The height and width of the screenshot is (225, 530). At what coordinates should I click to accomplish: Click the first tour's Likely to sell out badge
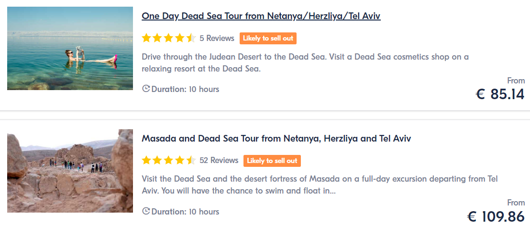pyautogui.click(x=268, y=39)
